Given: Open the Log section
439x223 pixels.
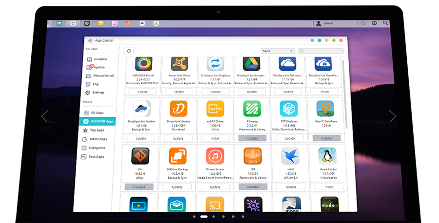Looking at the screenshot, I should point(92,84).
